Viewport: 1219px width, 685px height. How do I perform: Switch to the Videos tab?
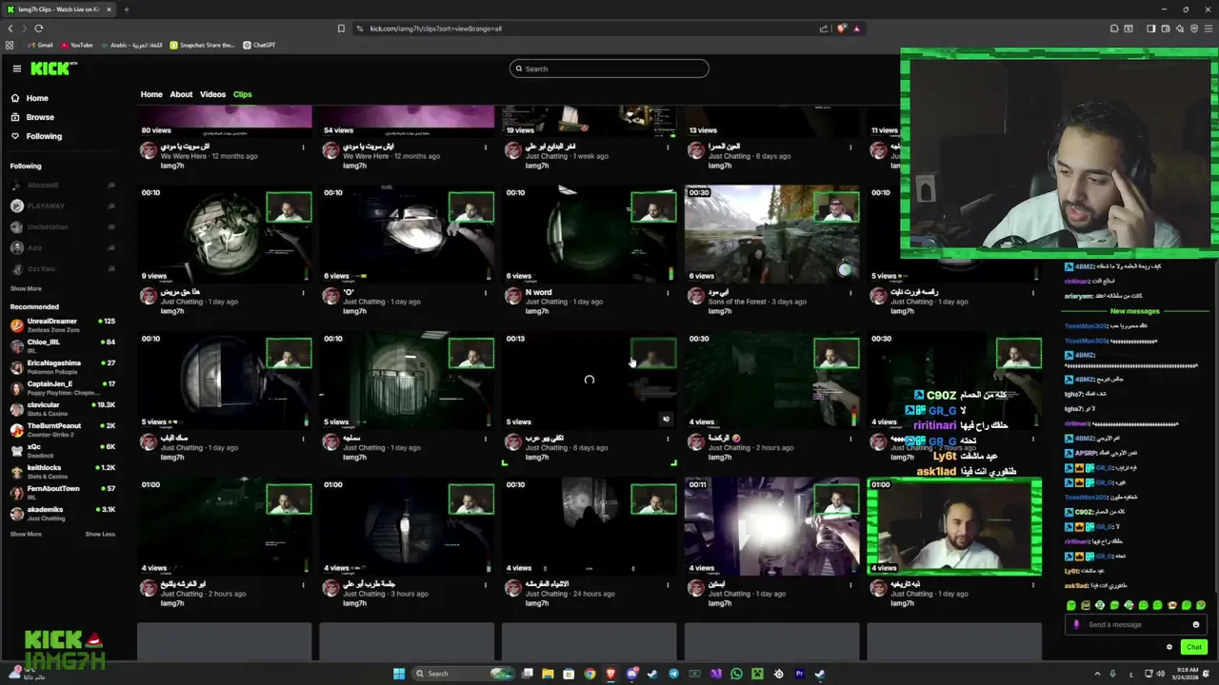[212, 94]
